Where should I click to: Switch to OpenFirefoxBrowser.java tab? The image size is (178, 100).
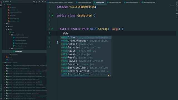pos(132,2)
